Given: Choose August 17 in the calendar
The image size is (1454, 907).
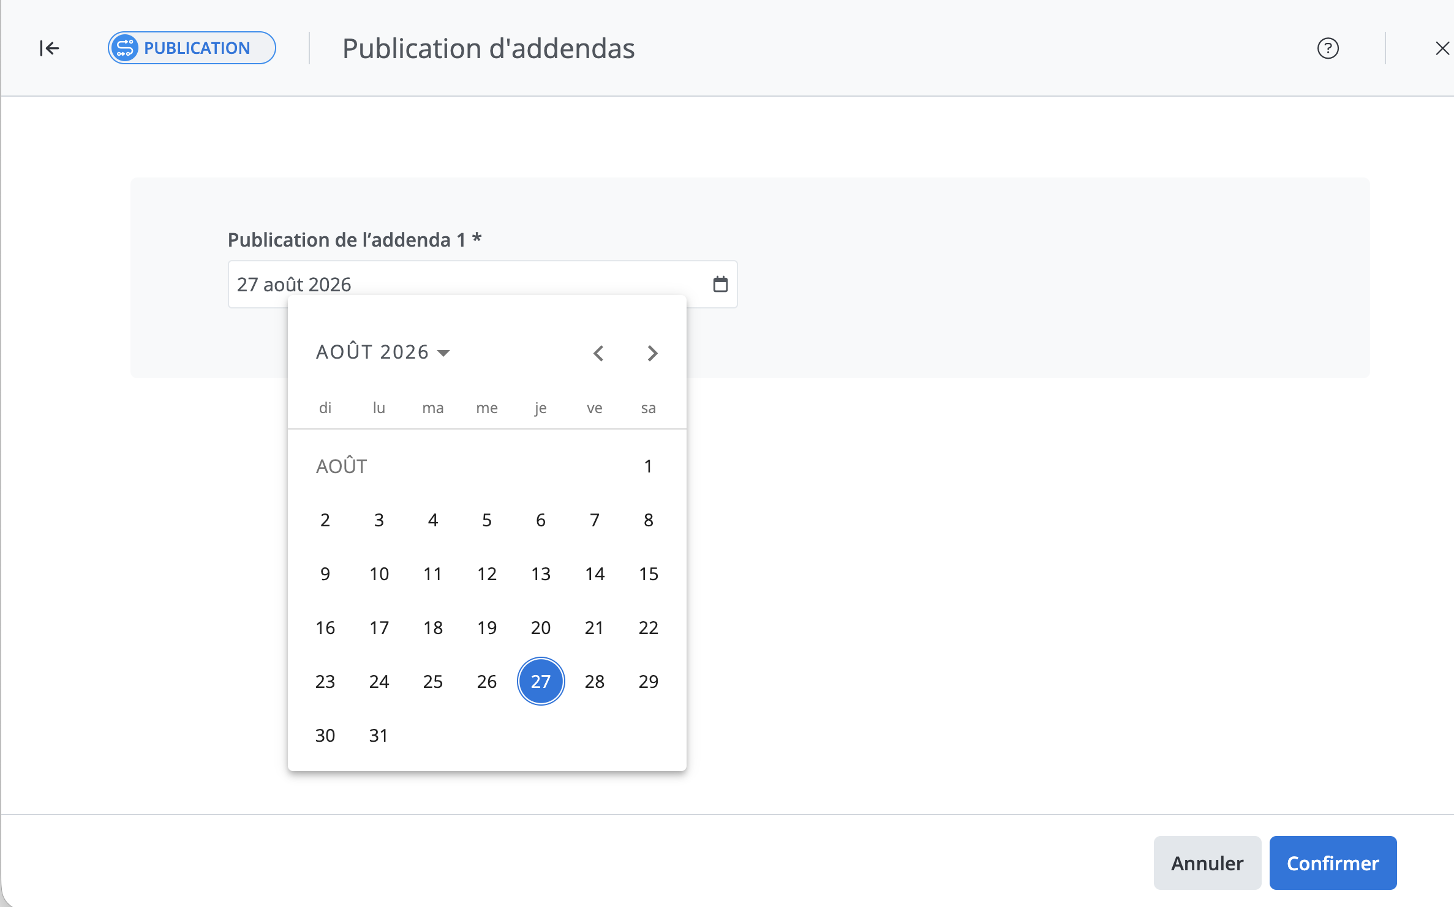Looking at the screenshot, I should click(379, 628).
